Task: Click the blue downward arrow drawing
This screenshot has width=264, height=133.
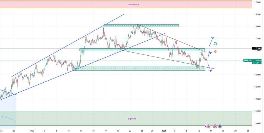Action: (209, 67)
